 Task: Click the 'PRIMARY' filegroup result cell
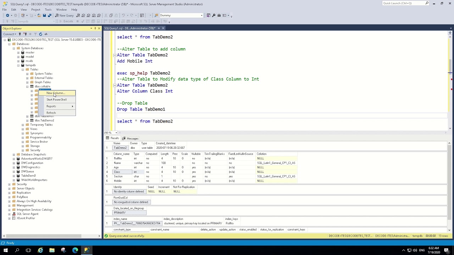(129, 213)
